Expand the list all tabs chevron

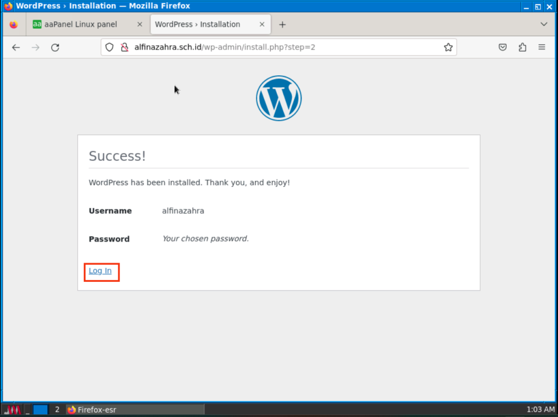(x=543, y=25)
